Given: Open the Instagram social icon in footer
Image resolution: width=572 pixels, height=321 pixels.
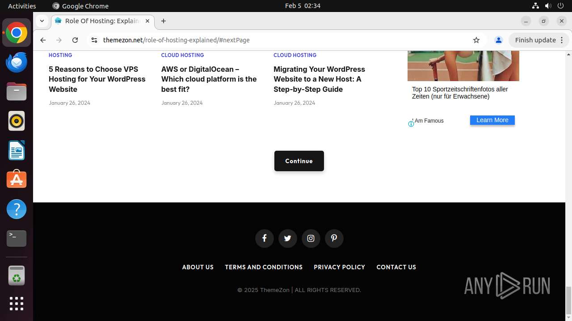Looking at the screenshot, I should click(311, 238).
